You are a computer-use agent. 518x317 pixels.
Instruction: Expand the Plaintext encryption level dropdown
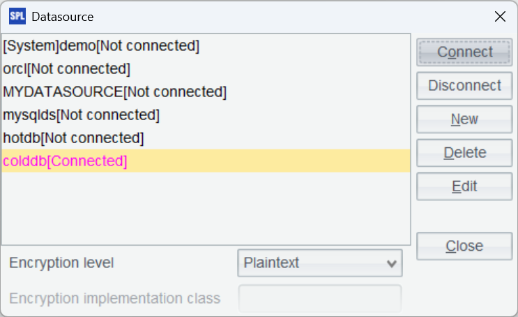pyautogui.click(x=320, y=263)
